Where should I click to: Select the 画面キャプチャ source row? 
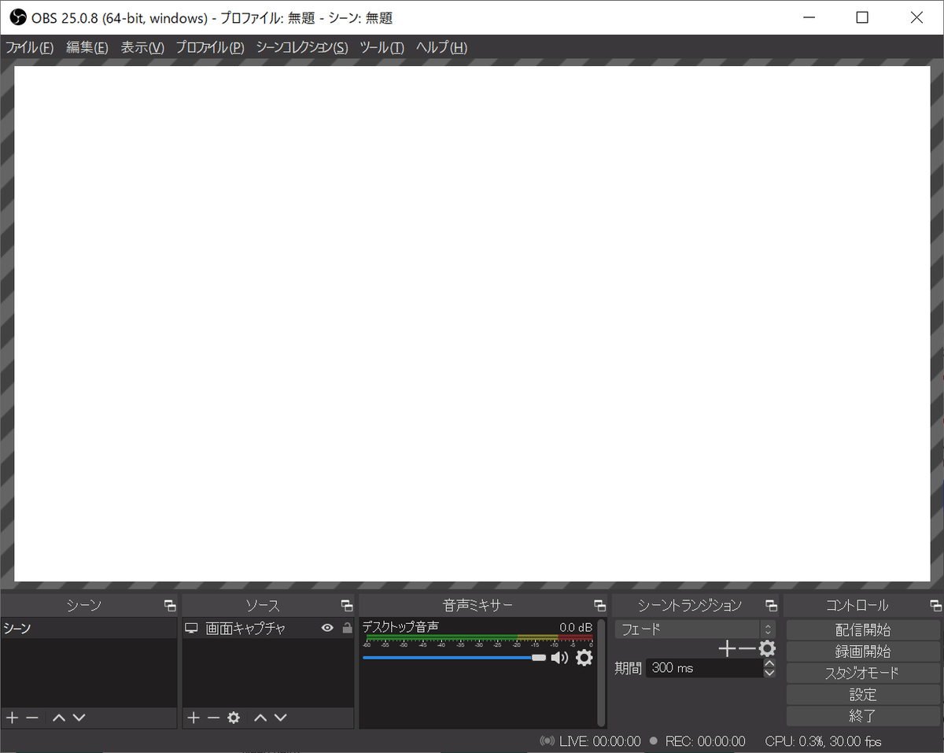pos(268,628)
